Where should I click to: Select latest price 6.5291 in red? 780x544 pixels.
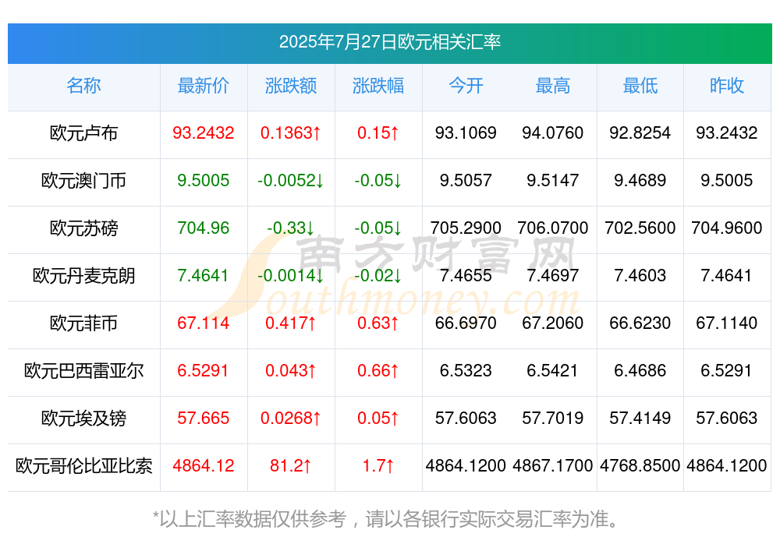[204, 371]
